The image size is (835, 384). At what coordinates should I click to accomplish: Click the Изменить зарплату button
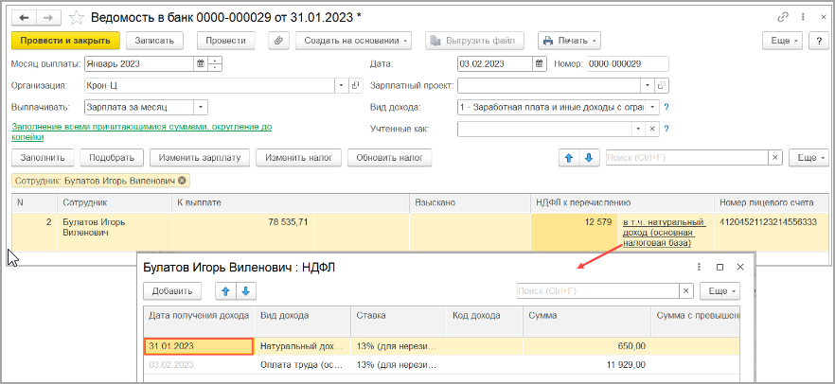(200, 158)
